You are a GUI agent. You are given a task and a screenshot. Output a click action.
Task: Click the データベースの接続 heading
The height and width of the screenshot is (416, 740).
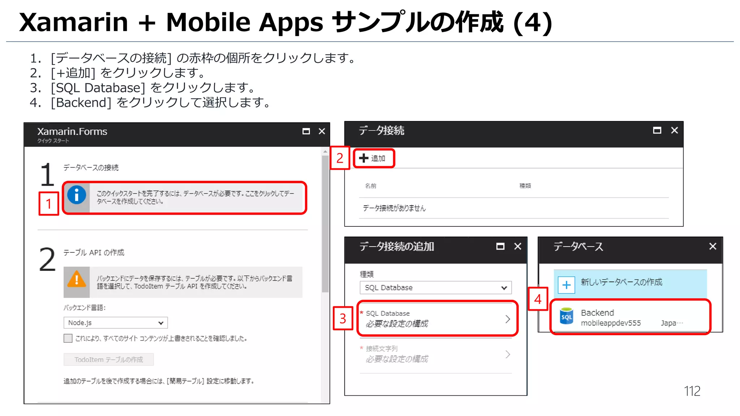[x=91, y=168]
